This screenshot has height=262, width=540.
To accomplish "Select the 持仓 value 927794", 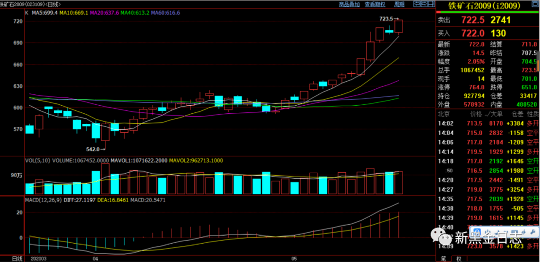I will tap(473, 96).
